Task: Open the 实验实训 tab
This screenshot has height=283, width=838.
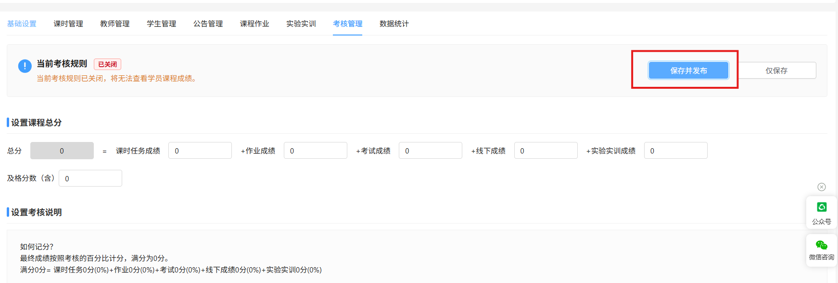Action: pyautogui.click(x=301, y=24)
